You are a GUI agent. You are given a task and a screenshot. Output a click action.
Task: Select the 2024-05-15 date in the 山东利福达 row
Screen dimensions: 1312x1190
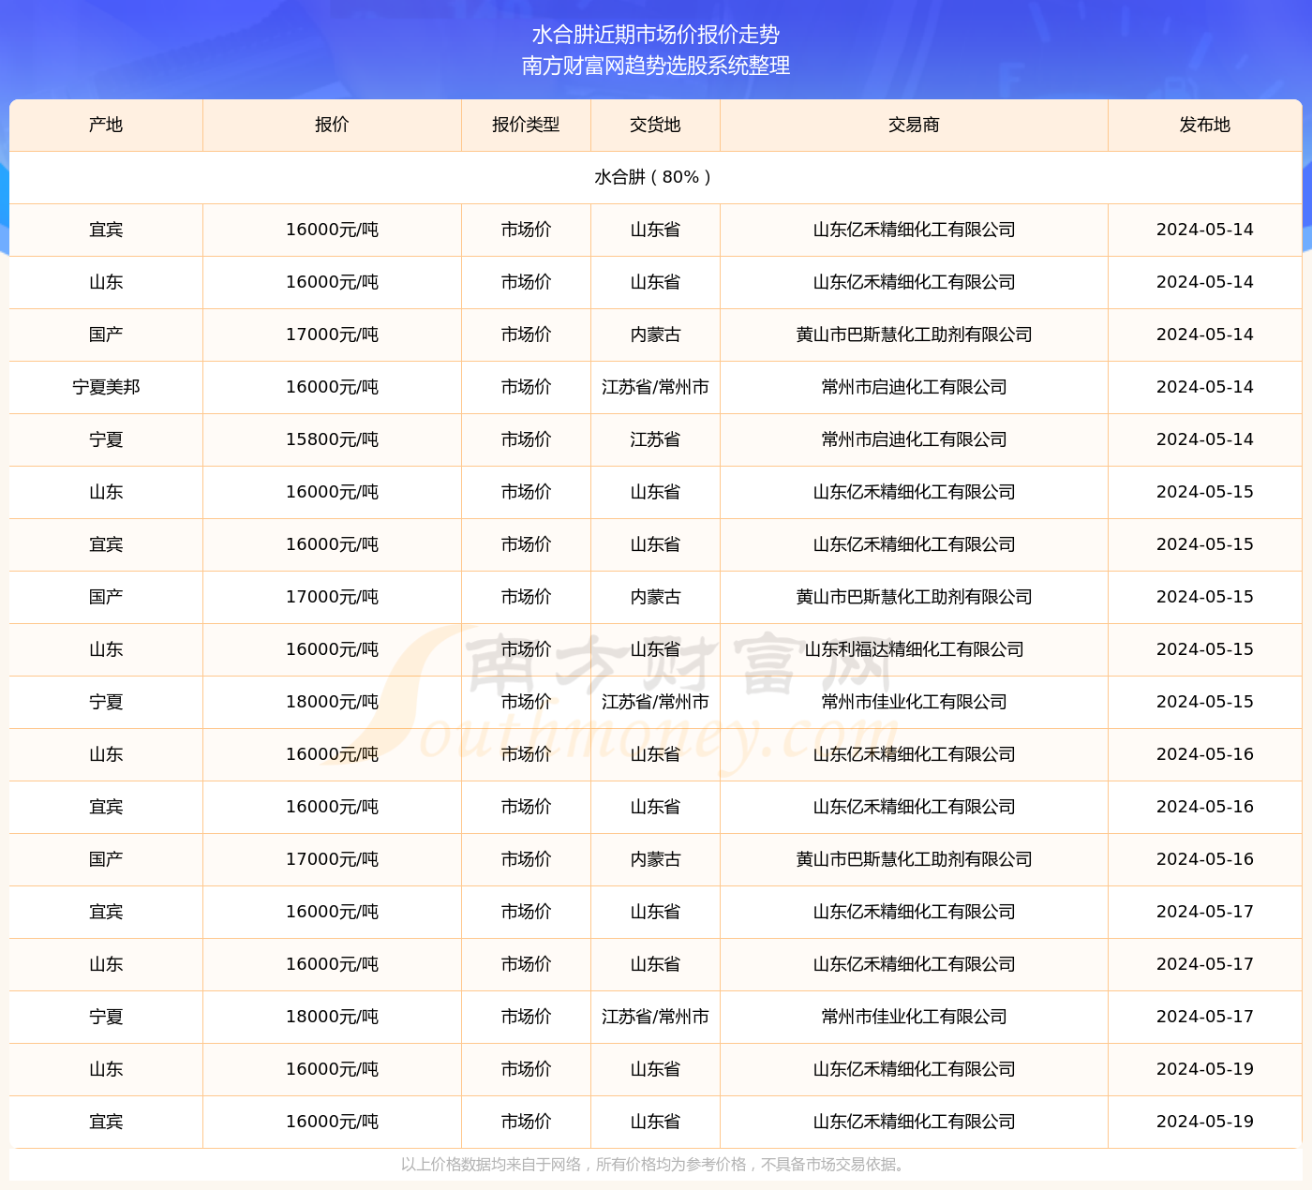click(x=1205, y=649)
